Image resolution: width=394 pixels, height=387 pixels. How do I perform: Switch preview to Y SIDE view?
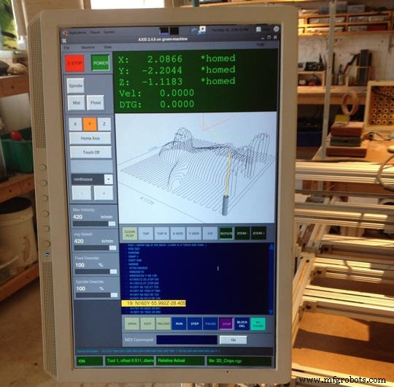(x=194, y=234)
